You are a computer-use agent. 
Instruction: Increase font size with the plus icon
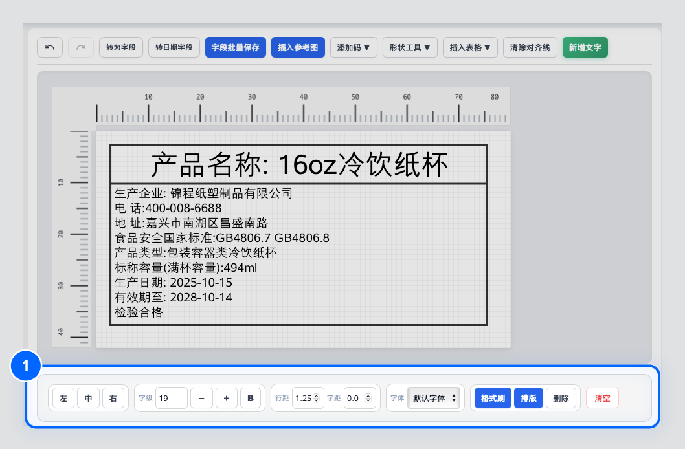coord(227,398)
